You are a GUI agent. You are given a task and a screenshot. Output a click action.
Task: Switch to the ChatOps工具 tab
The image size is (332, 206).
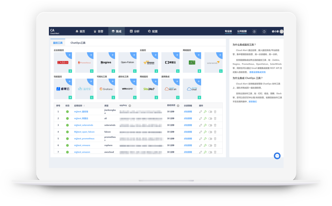[x=78, y=43]
